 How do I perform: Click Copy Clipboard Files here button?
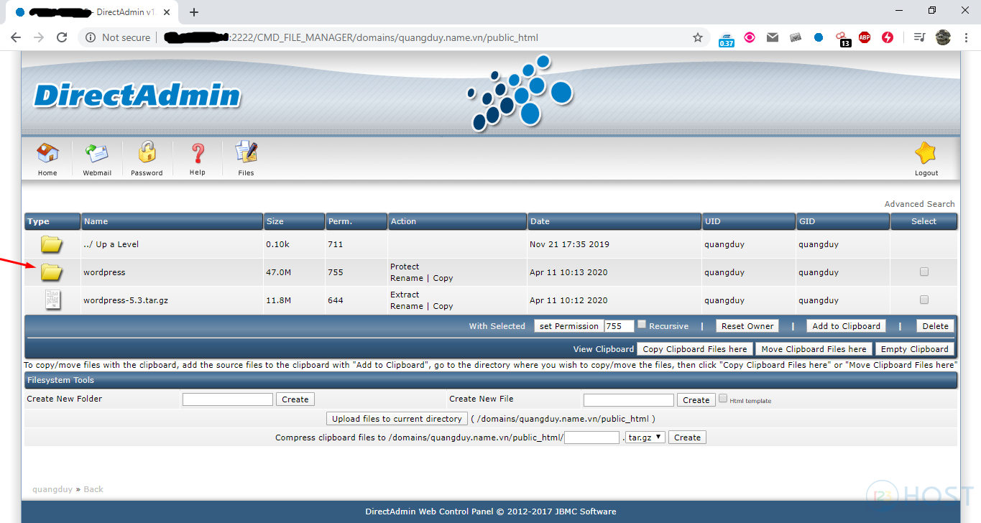click(695, 349)
